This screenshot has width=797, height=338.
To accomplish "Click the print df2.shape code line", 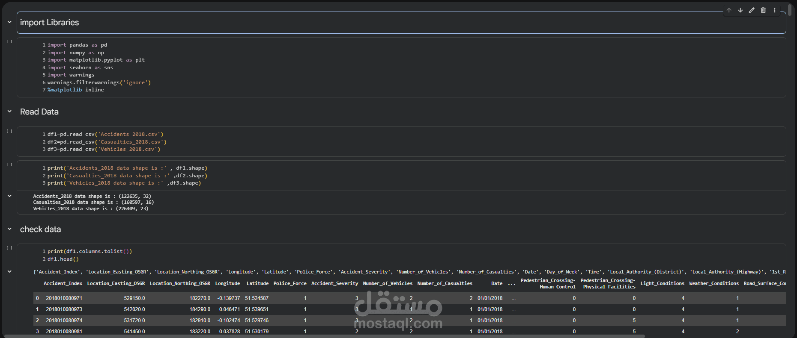I will (x=127, y=176).
